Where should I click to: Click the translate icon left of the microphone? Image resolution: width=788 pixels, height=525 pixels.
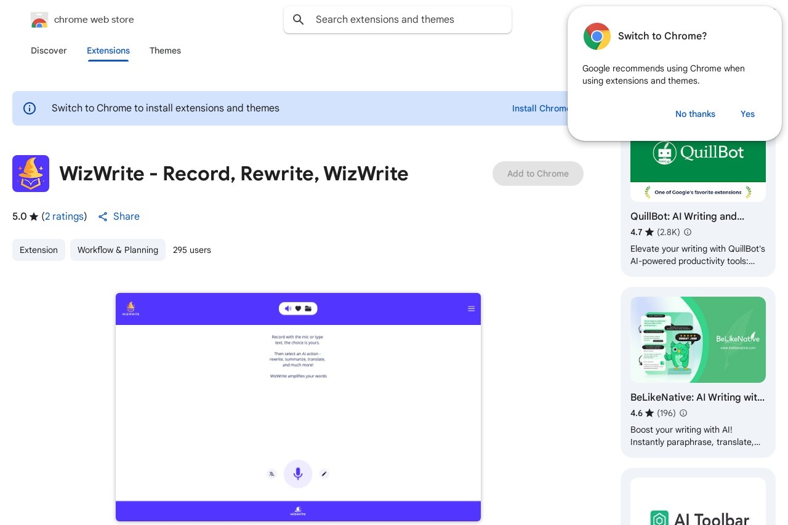pos(271,474)
